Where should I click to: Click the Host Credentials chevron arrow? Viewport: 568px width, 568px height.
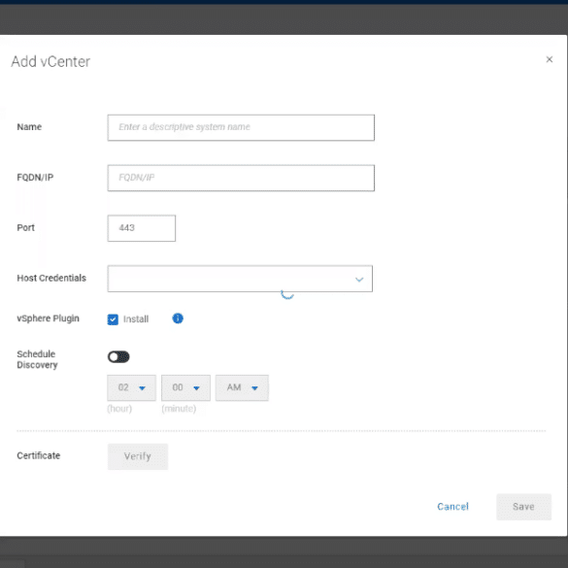pos(359,280)
